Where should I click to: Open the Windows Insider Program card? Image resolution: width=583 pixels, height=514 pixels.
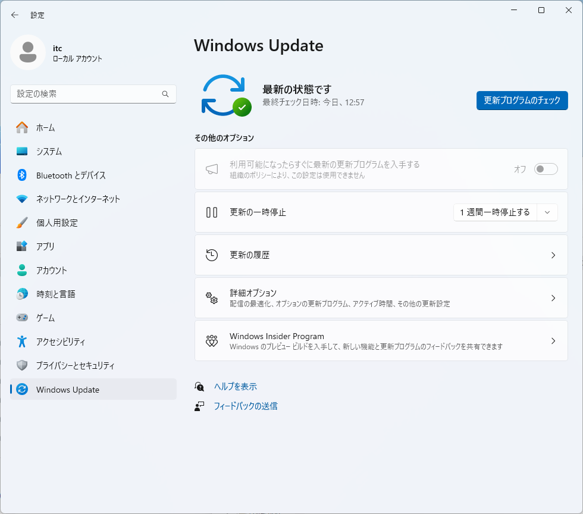pos(381,341)
